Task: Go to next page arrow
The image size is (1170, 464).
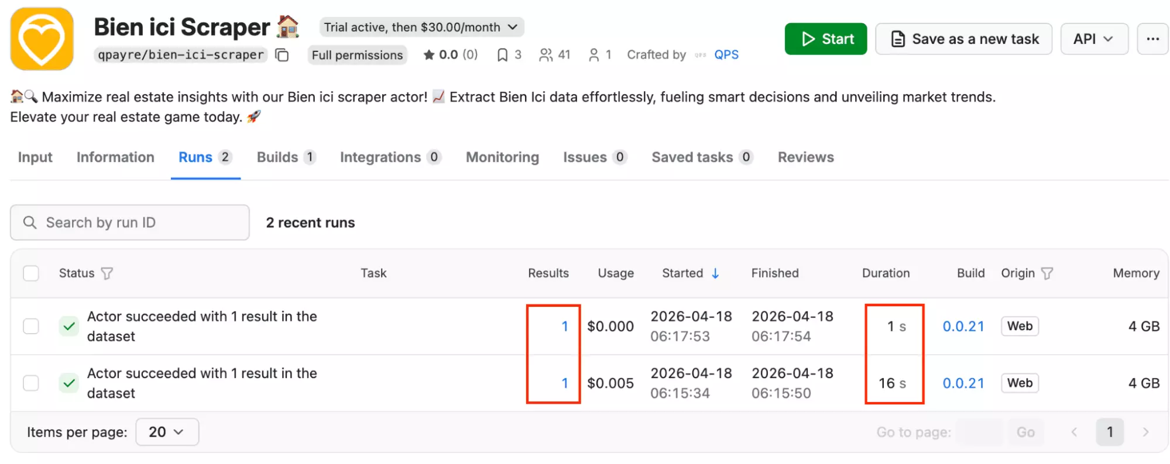Action: (x=1145, y=432)
